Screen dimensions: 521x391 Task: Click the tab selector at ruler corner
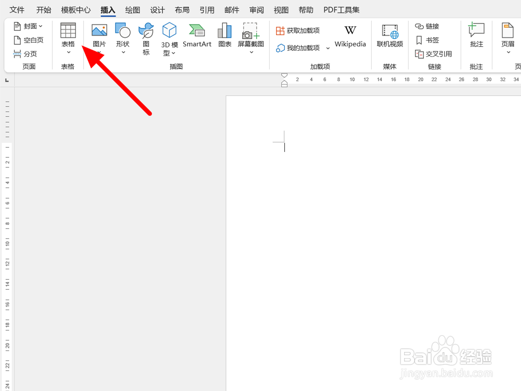[x=7, y=80]
